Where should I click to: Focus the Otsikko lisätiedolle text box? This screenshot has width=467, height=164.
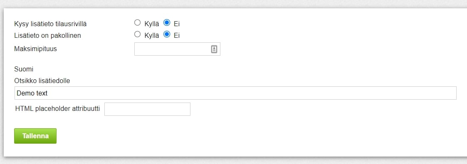pos(235,93)
